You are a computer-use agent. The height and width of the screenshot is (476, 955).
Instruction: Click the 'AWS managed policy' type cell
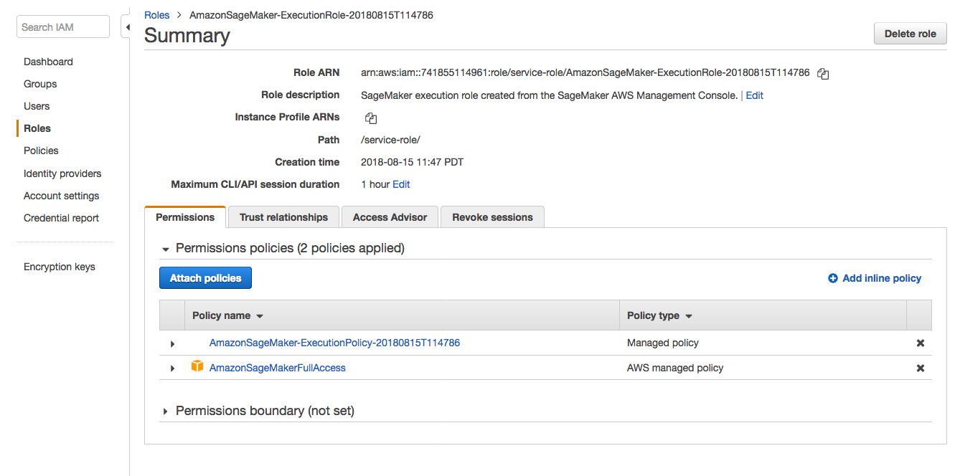[675, 368]
